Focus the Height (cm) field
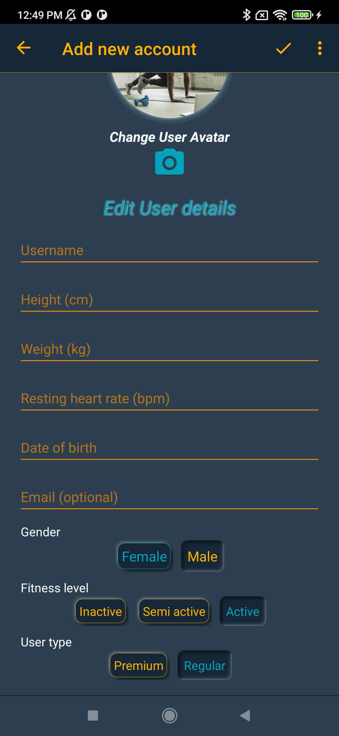This screenshot has height=736, width=339. [x=169, y=300]
